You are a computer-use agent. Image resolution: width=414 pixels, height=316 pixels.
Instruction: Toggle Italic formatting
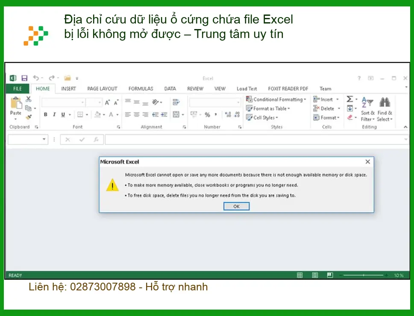(54, 114)
